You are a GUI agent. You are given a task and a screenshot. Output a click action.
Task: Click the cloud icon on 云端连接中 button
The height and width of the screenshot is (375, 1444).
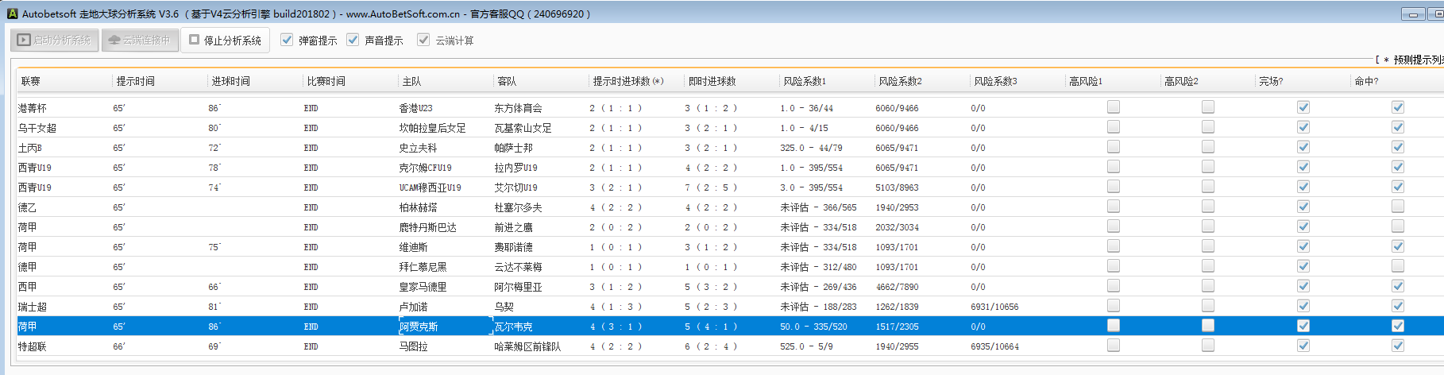tap(114, 40)
